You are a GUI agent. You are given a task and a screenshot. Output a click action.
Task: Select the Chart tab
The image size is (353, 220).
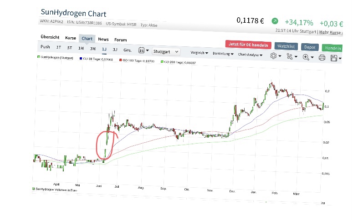[x=87, y=39]
